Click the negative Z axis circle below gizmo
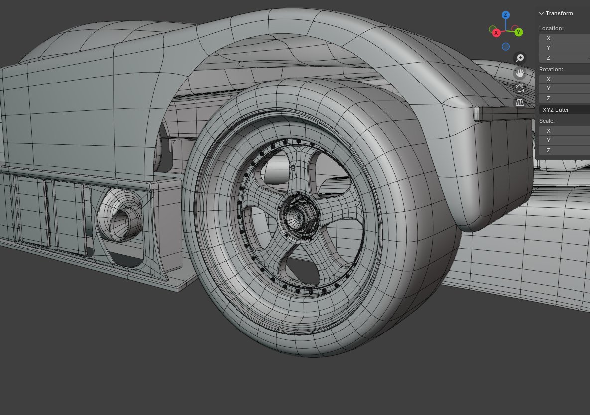The height and width of the screenshot is (415, 590). click(x=506, y=47)
